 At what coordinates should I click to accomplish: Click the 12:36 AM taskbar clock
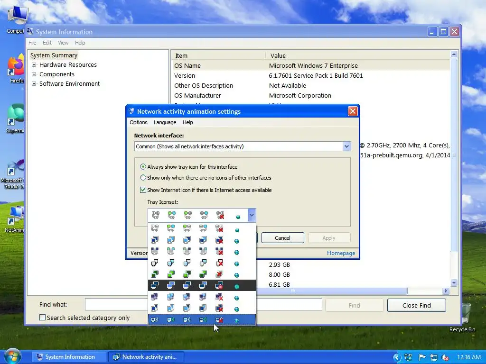(468, 357)
